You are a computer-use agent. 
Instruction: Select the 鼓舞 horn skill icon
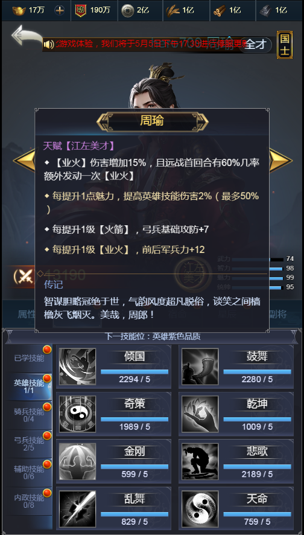(200, 367)
